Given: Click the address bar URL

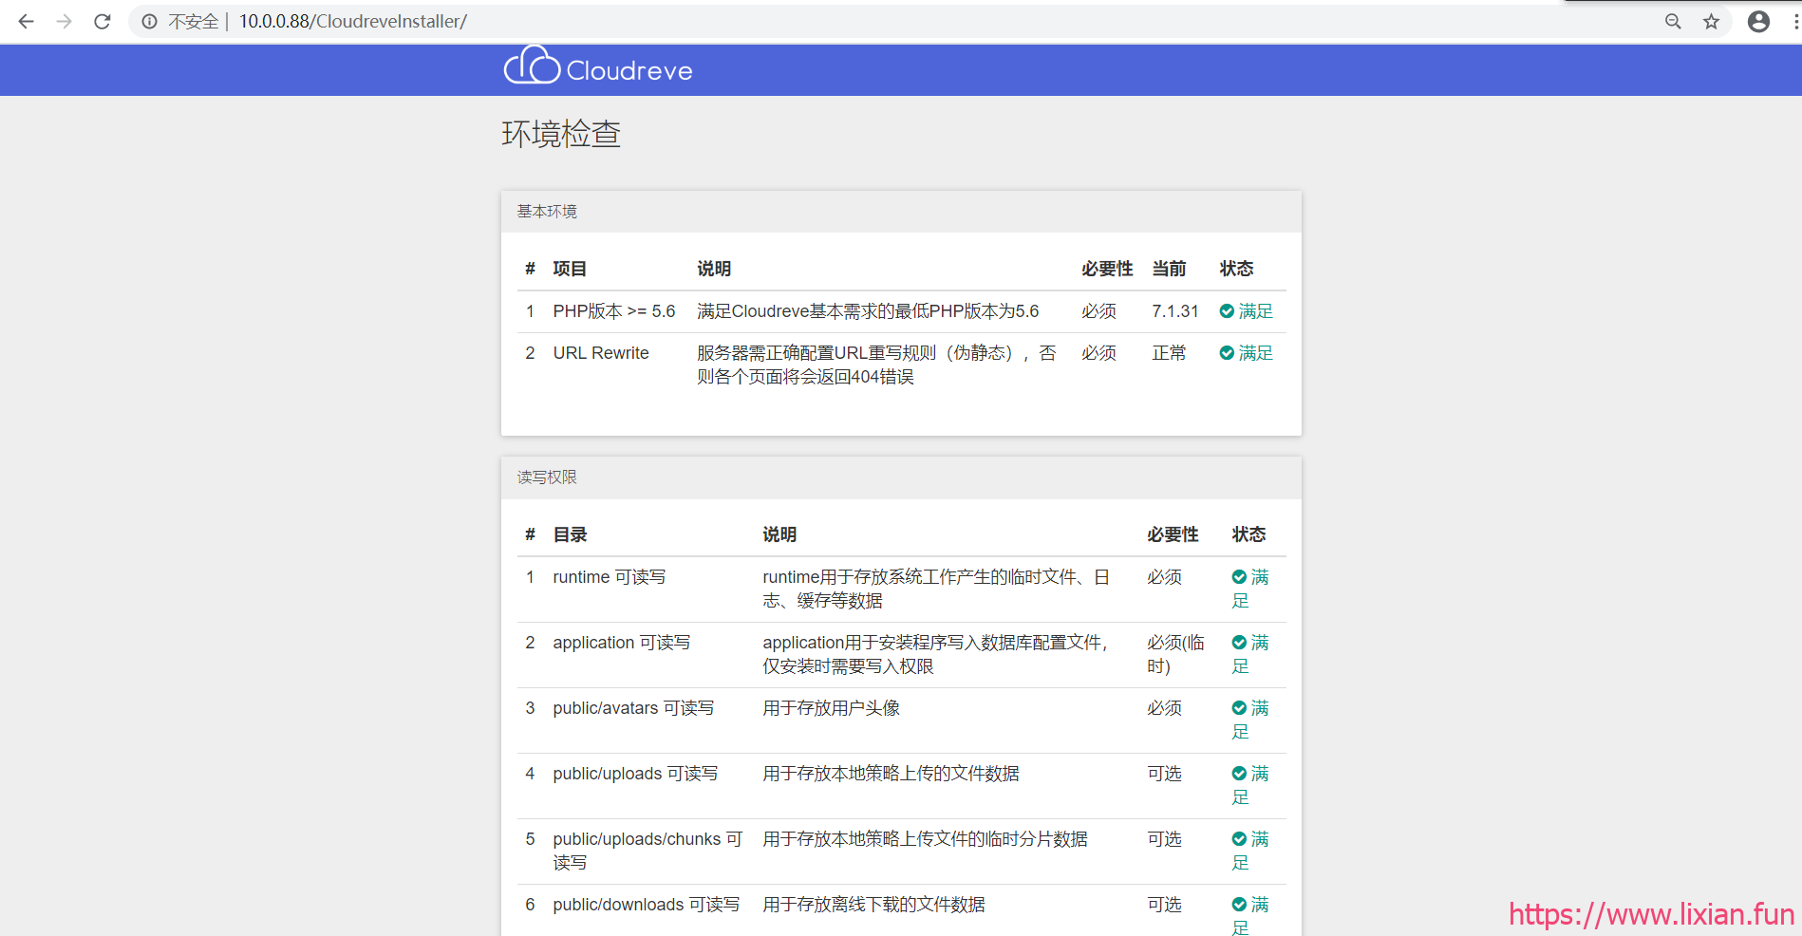Looking at the screenshot, I should tap(352, 21).
